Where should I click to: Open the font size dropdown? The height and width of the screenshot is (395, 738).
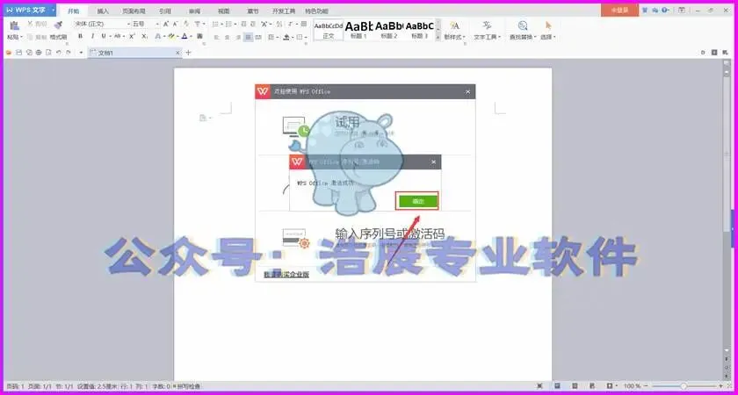[x=156, y=24]
